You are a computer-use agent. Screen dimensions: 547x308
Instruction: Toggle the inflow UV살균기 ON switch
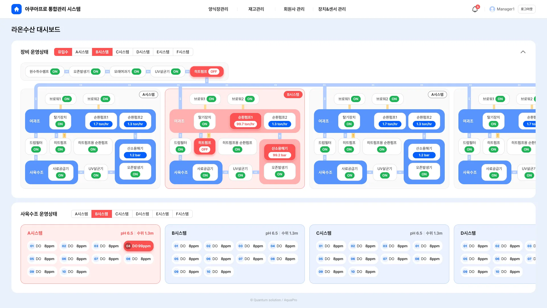(176, 72)
